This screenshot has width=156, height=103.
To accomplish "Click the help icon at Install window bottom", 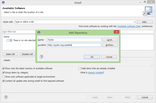I will pos(6,97).
